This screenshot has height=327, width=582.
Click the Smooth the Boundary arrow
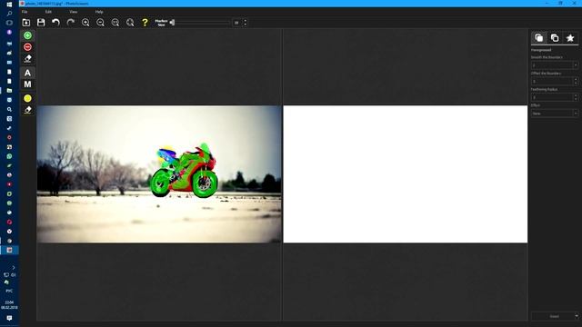(x=576, y=65)
